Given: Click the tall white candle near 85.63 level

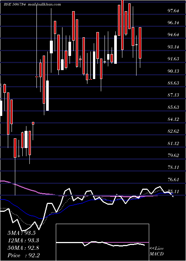Looking at the screenshot, I should [48, 96].
